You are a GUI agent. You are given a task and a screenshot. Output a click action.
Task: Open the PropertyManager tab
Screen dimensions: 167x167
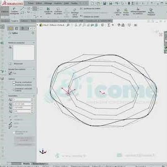pos(17,28)
